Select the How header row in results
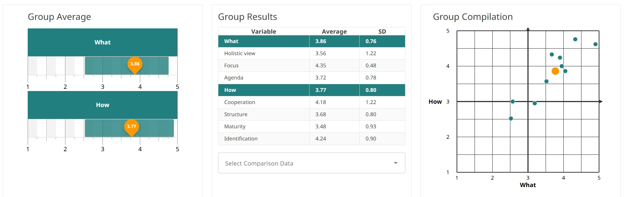The image size is (624, 197). pos(311,90)
